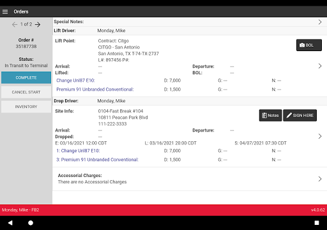Click the CANCEL START button

pos(26,92)
